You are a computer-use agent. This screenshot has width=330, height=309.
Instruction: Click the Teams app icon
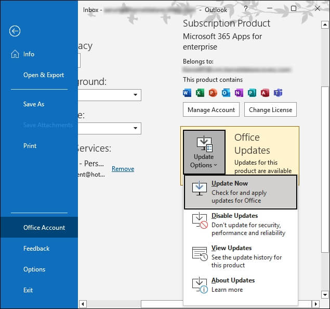pos(278,93)
